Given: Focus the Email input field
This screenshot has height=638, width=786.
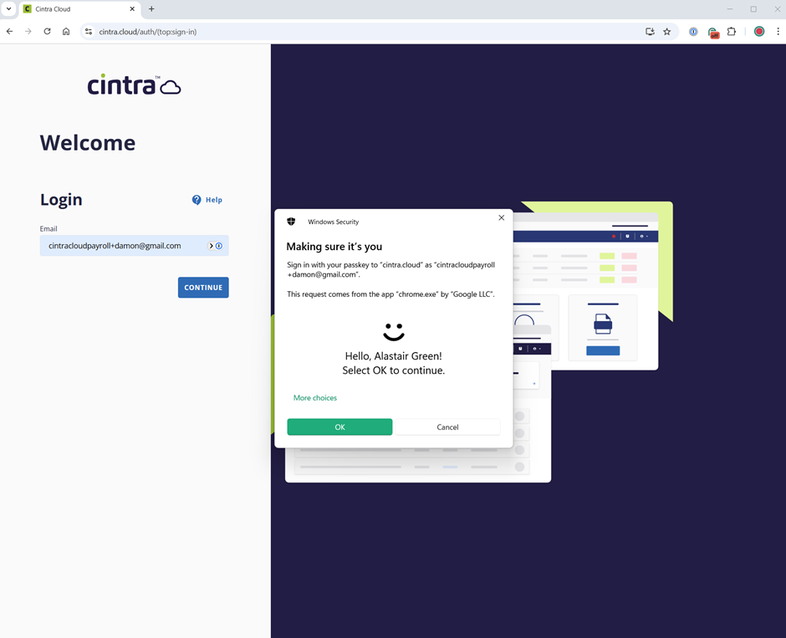Looking at the screenshot, I should [135, 246].
